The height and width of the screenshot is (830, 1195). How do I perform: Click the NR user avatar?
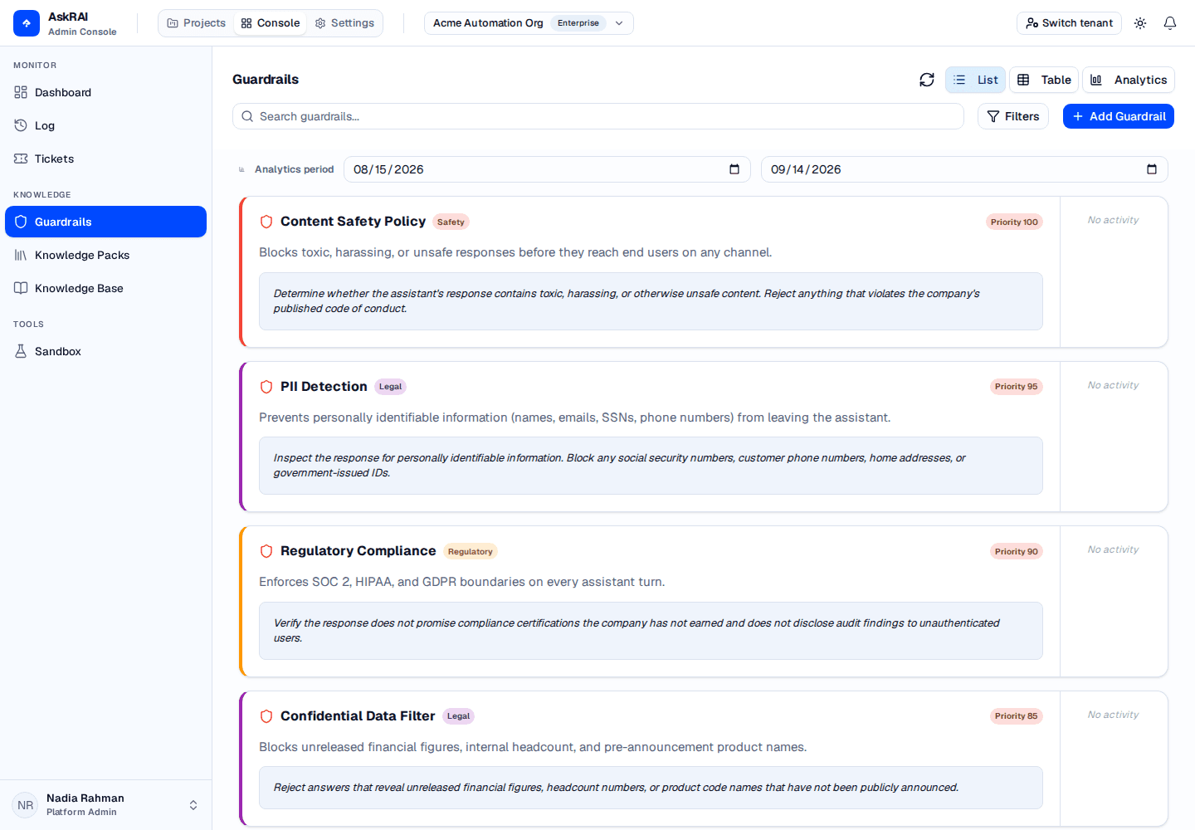[x=26, y=805]
